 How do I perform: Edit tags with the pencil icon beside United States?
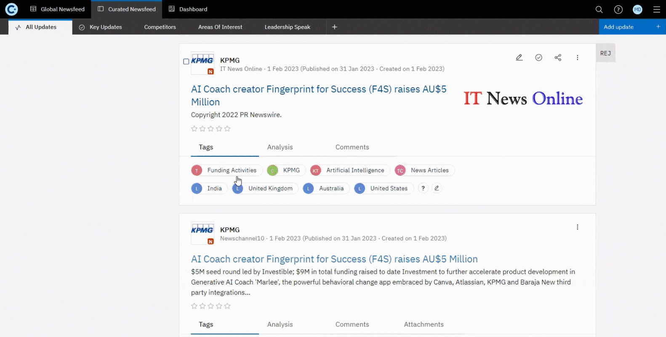pos(437,188)
